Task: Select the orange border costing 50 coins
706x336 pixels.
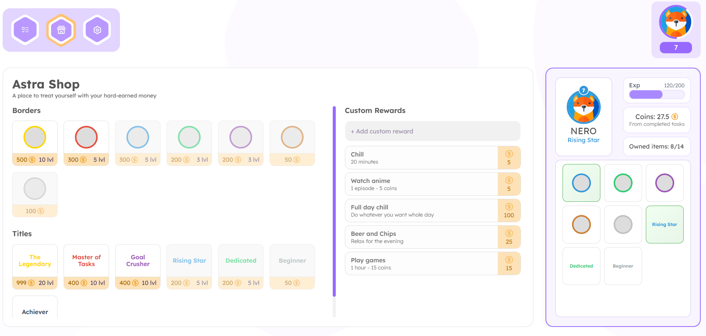Action: pos(292,143)
